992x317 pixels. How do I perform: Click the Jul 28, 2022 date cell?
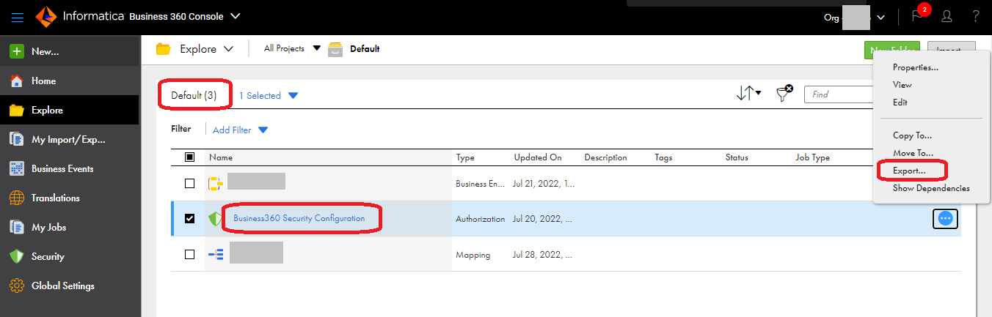pos(543,255)
